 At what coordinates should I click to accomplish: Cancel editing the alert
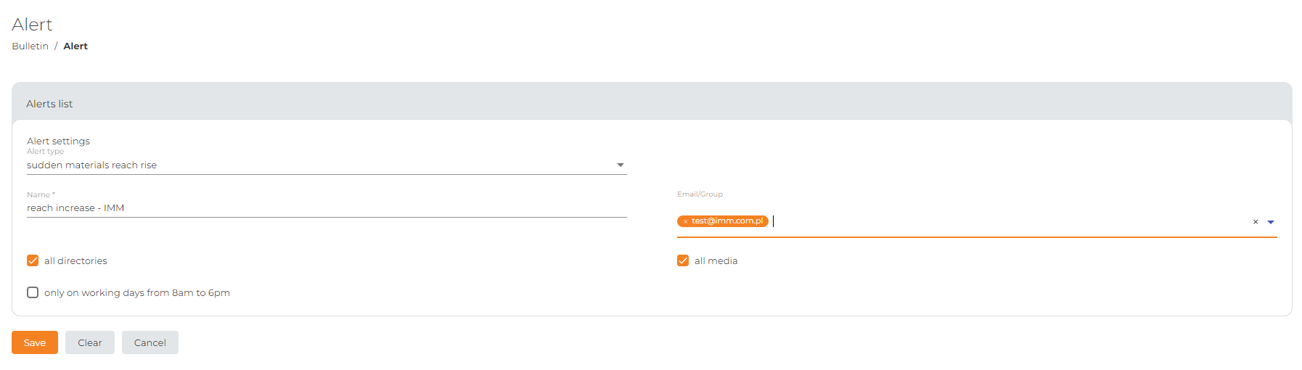coord(150,342)
